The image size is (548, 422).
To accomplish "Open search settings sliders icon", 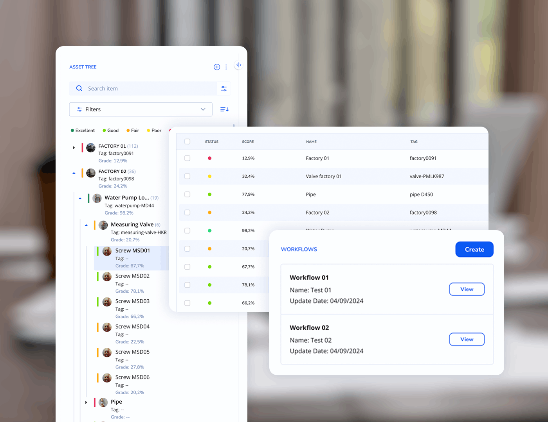I will pyautogui.click(x=224, y=89).
